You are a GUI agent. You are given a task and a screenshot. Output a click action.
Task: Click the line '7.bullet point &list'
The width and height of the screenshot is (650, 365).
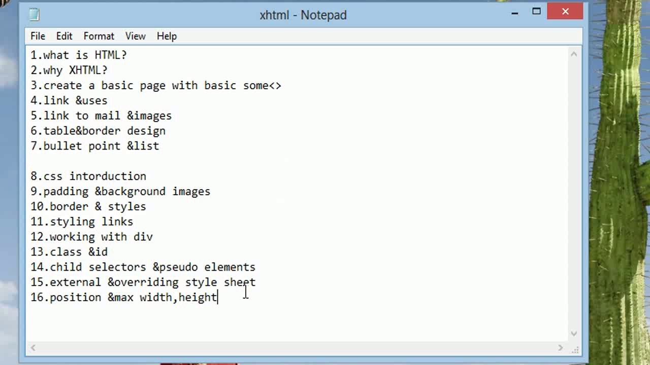coord(94,146)
